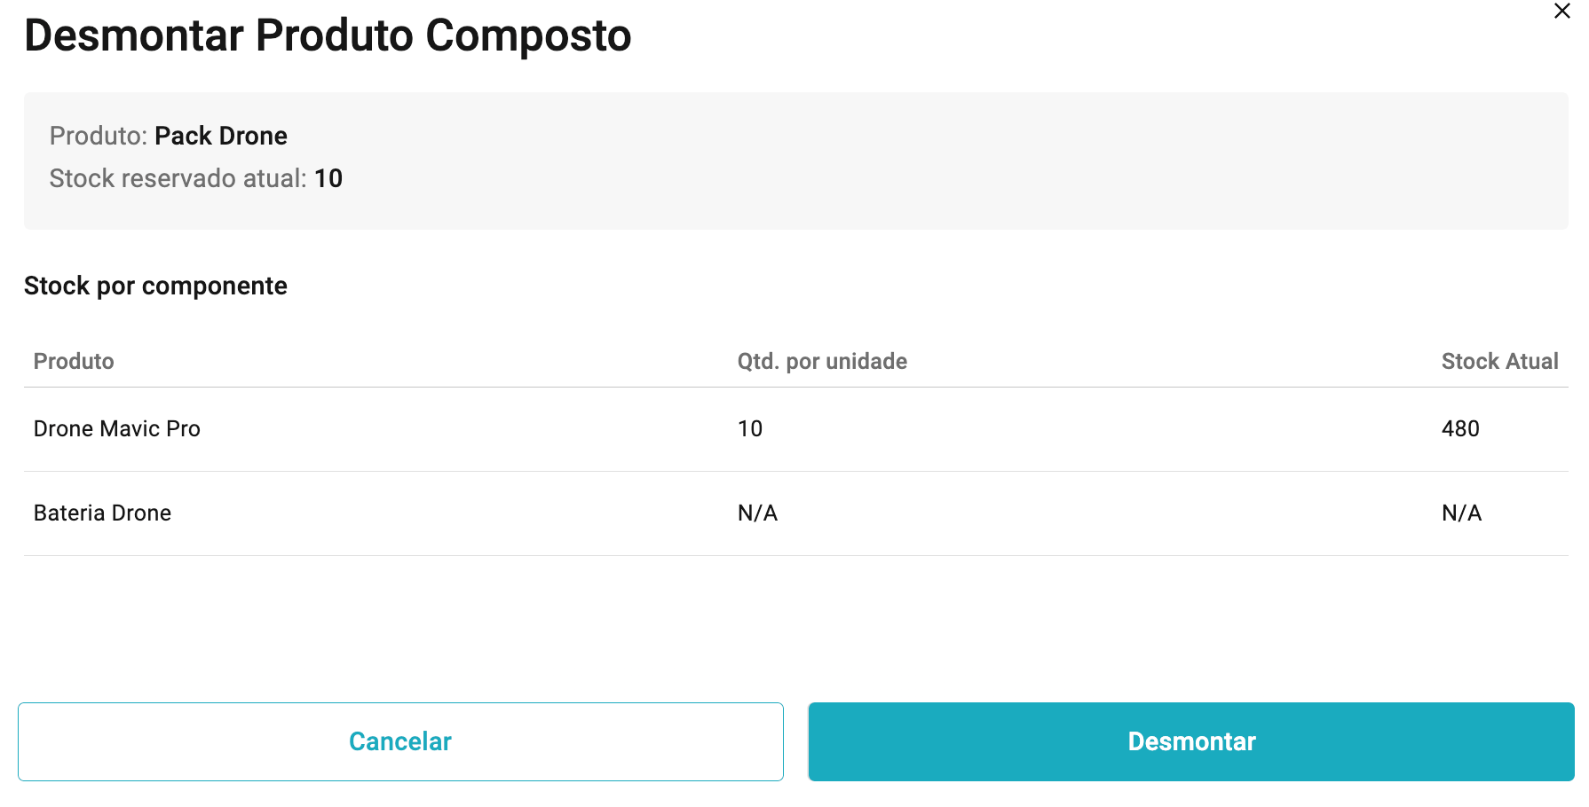
Task: Click the dialog title Desmontar Produto Composto
Action: tap(328, 35)
